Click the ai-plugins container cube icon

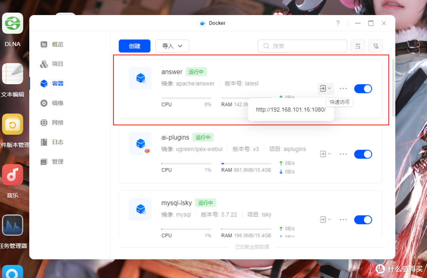pos(140,144)
